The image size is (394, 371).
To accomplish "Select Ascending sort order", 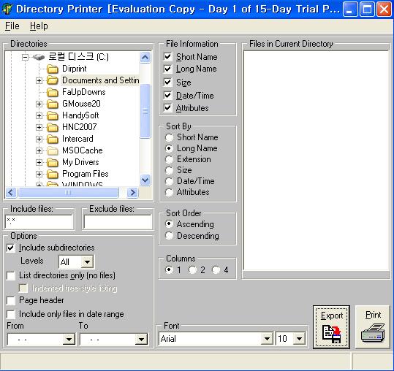I will [x=169, y=224].
